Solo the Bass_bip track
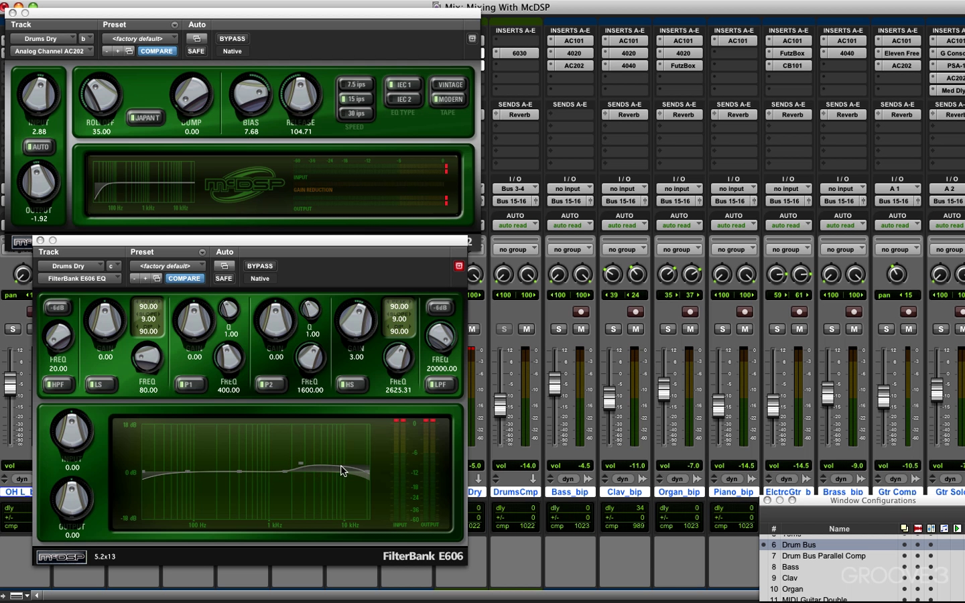This screenshot has height=603, width=965. (x=559, y=329)
